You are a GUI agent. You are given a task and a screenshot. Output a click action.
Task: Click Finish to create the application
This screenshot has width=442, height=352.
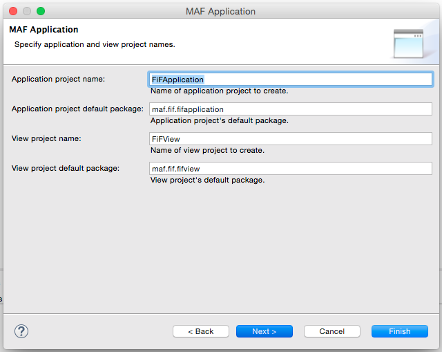pos(400,331)
